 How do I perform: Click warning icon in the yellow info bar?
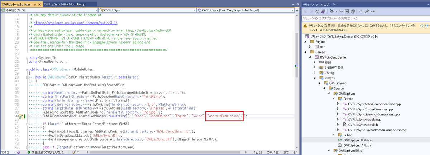pyautogui.click(x=305, y=26)
